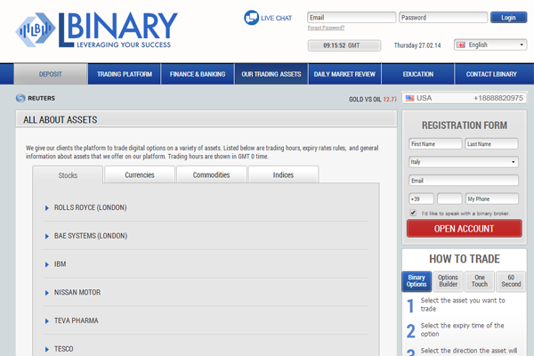
Task: Switch to the Currencies tab
Action: coord(140,174)
